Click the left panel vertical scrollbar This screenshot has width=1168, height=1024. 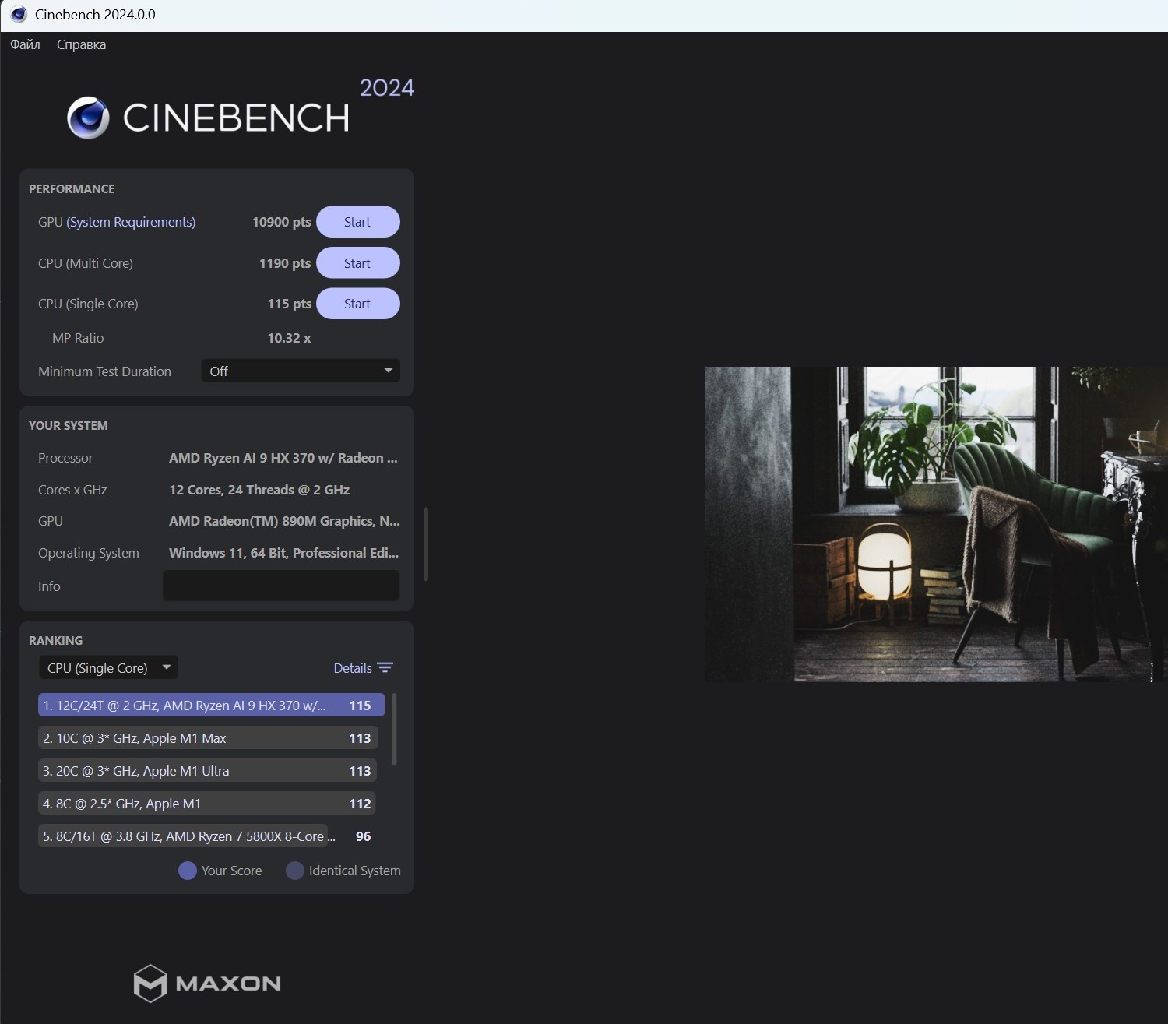pyautogui.click(x=426, y=544)
